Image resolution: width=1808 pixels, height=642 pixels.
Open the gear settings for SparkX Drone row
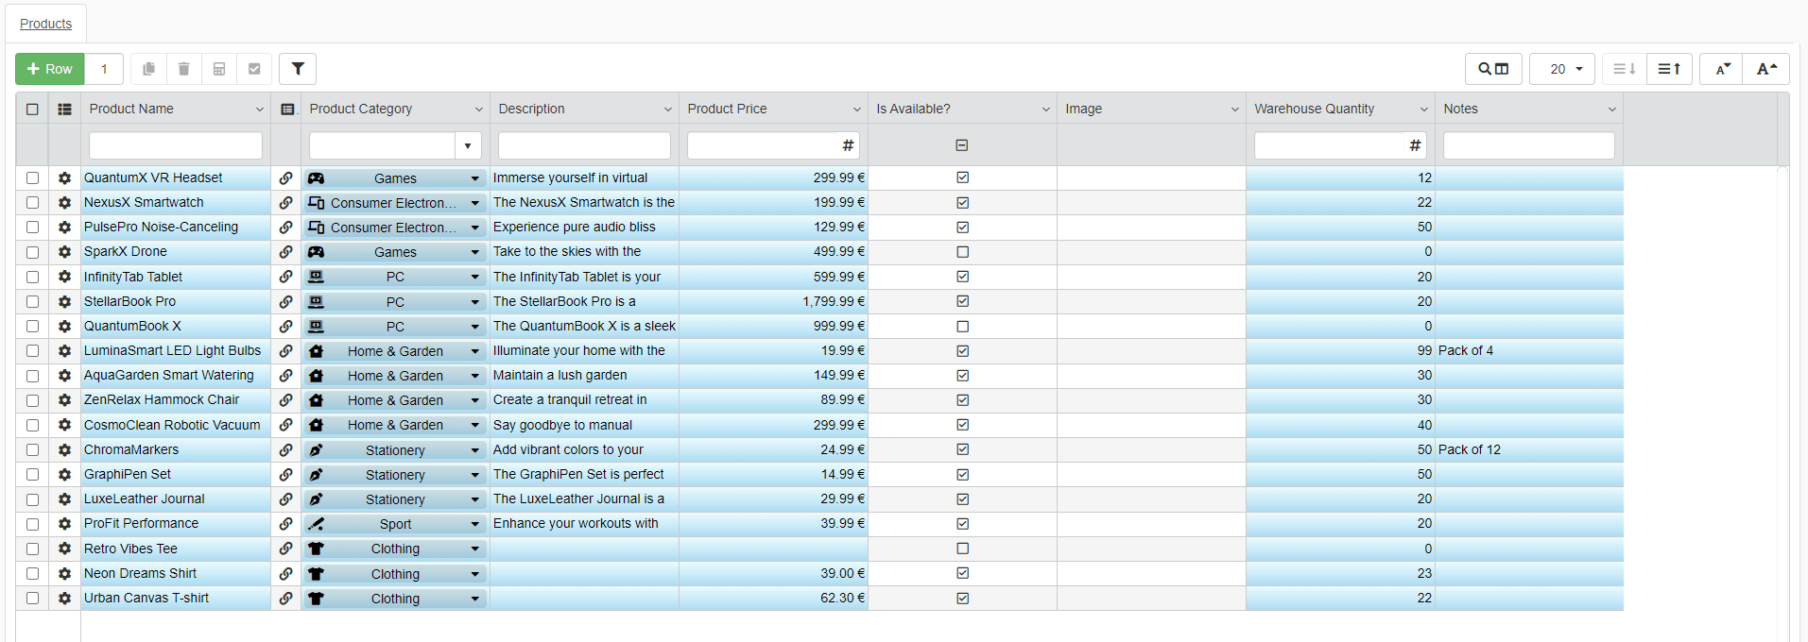pos(64,252)
